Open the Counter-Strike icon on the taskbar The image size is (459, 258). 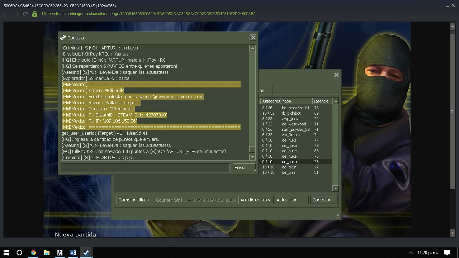(x=60, y=252)
